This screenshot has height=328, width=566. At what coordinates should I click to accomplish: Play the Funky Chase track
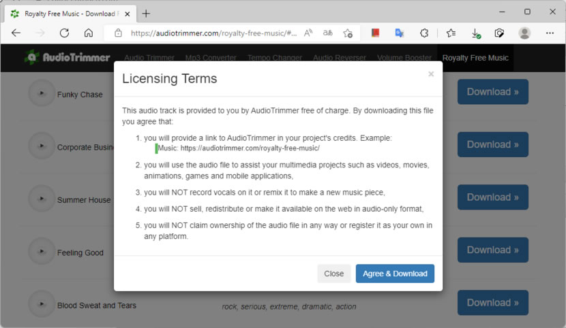42,93
